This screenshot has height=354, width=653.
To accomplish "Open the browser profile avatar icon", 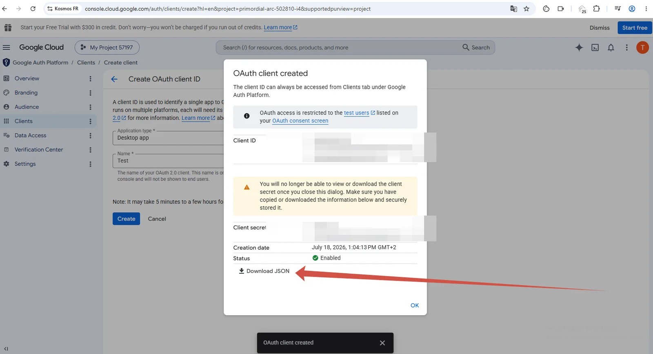I will tap(632, 9).
